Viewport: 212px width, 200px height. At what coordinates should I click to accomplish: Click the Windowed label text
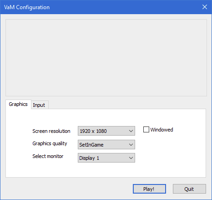coord(162,130)
